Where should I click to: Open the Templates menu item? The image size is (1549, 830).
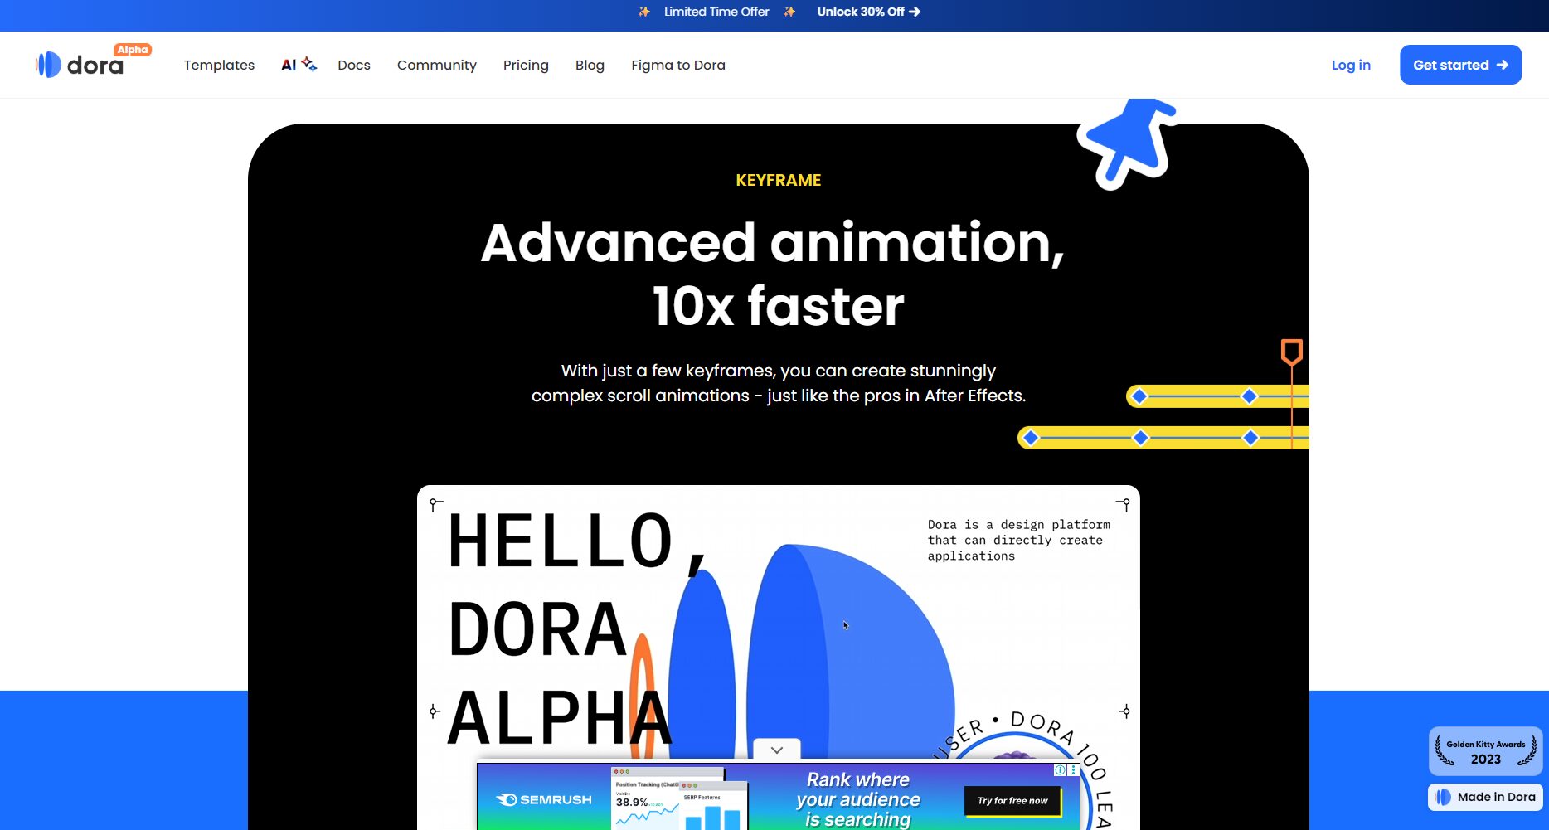coord(219,65)
